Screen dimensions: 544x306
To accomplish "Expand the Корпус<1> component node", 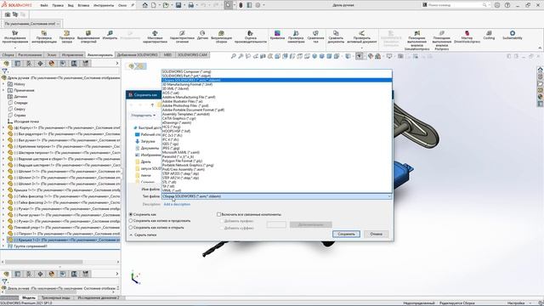I will pos(3,127).
